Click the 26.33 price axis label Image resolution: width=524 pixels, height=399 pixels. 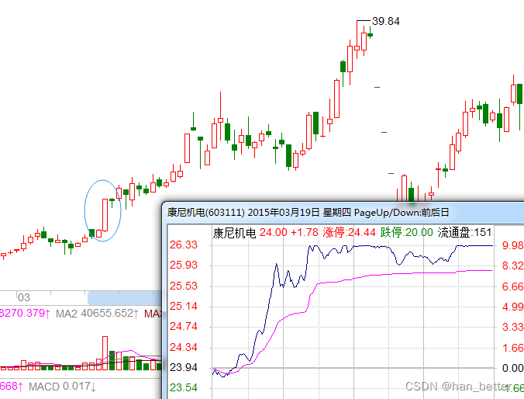point(184,245)
